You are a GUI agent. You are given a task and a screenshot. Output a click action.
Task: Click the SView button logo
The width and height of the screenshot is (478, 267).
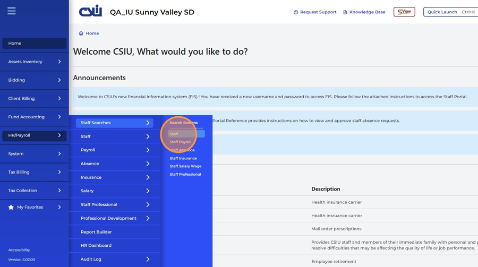(404, 12)
